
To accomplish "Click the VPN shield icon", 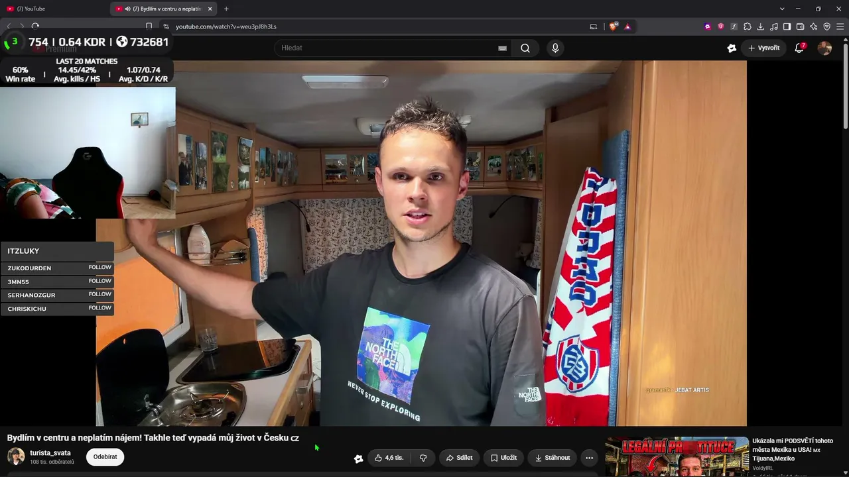I will pos(826,26).
